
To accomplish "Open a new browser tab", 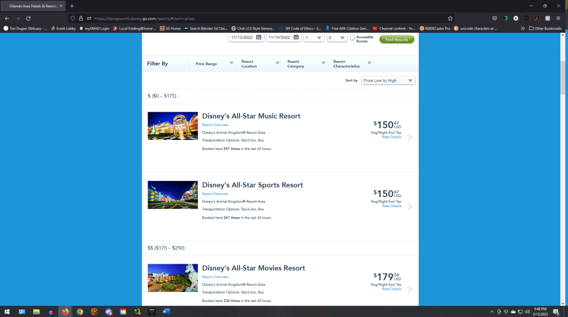I will 72,6.
